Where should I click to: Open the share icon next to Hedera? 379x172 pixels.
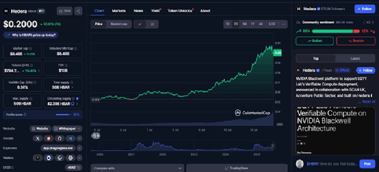pyautogui.click(x=78, y=11)
